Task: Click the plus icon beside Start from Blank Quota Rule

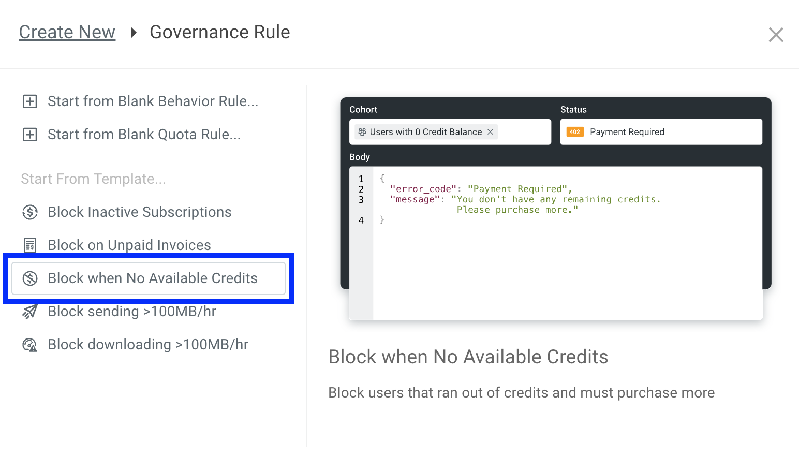Action: pyautogui.click(x=29, y=134)
